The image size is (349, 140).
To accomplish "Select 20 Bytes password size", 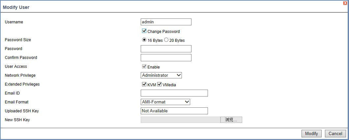I will 166,40.
